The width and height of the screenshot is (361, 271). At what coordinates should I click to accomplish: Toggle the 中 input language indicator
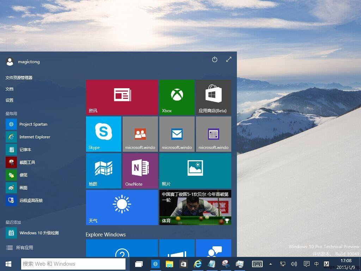point(316,264)
